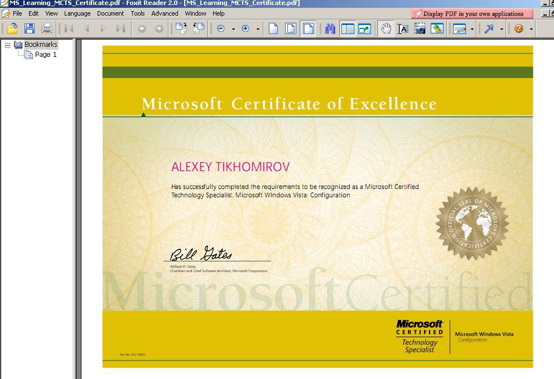Screen dimensions: 554x379
Task: Print the document using the printer icon
Action: pos(47,28)
